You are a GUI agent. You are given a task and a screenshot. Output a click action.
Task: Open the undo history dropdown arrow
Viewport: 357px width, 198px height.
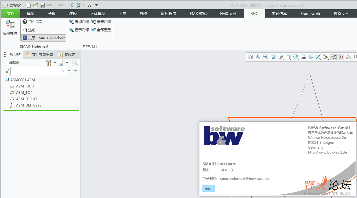point(55,5)
